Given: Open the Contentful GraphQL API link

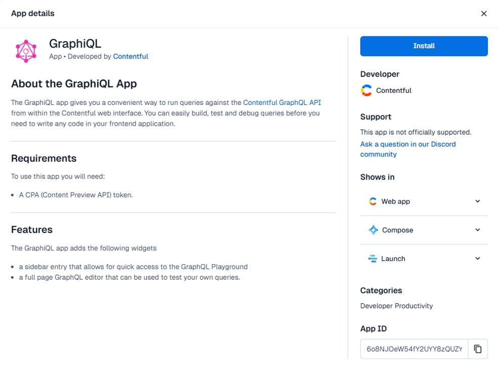Looking at the screenshot, I should (282, 102).
